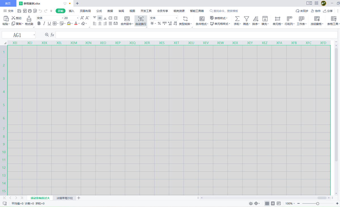Click the cell borders icon
This screenshot has width=340, height=207.
tap(55, 24)
